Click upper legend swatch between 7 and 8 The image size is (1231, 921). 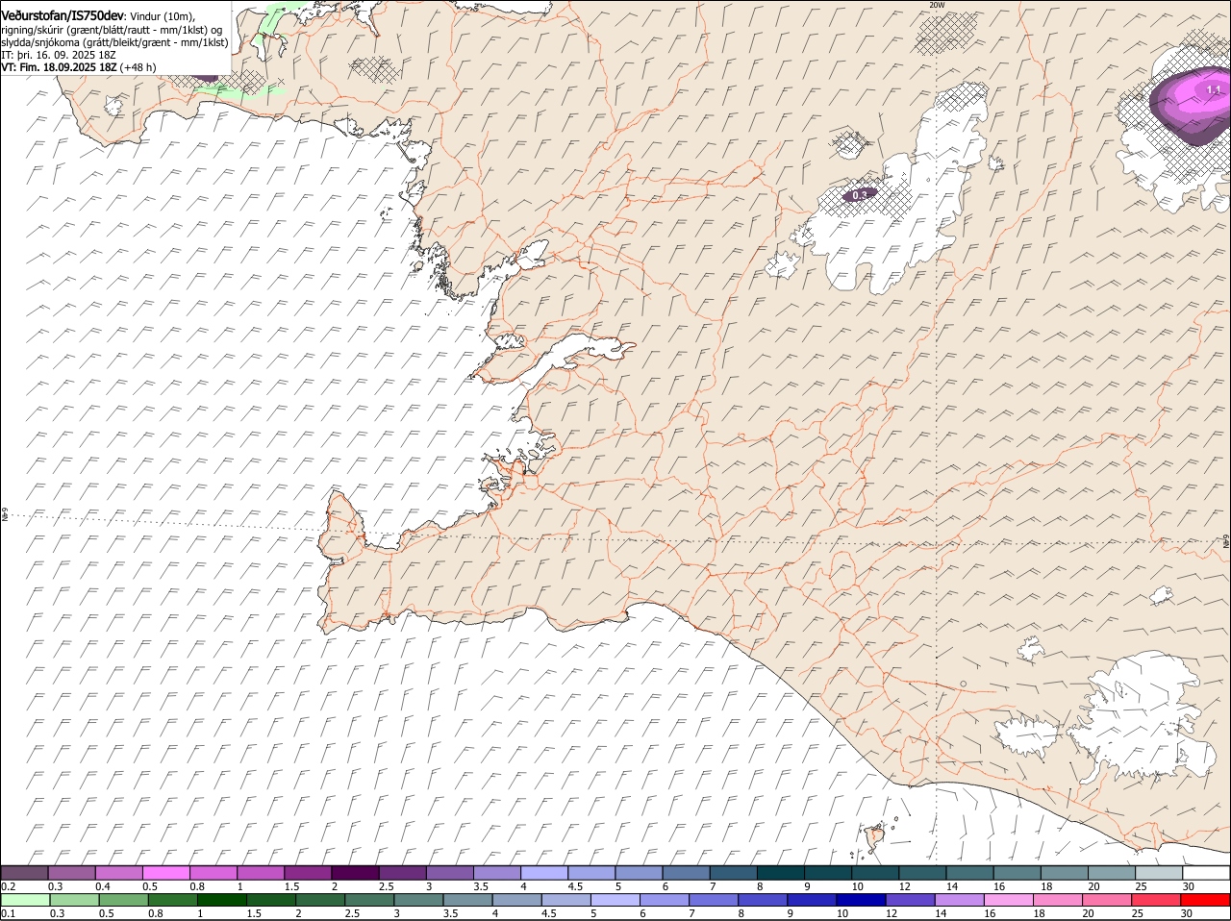pyautogui.click(x=734, y=873)
